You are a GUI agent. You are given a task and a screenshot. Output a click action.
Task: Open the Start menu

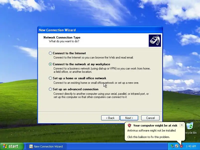pos(12,146)
